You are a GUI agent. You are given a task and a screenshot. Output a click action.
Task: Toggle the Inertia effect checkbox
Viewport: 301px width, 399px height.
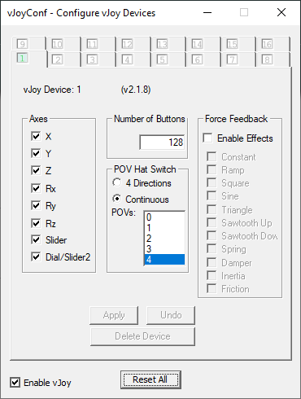click(x=212, y=275)
